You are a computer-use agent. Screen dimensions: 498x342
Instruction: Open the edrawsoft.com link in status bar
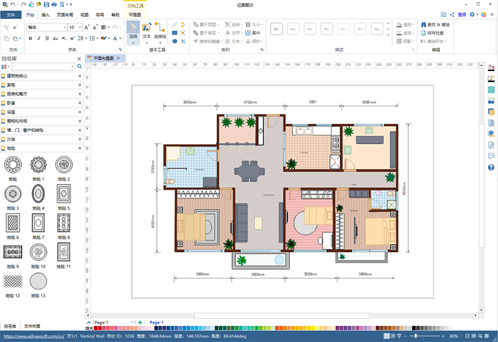(x=34, y=336)
